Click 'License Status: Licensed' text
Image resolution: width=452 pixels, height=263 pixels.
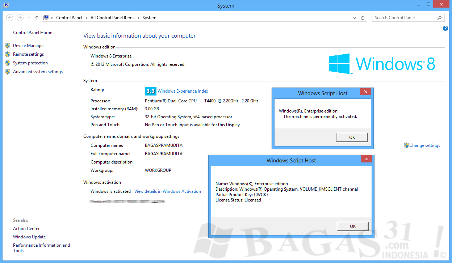pyautogui.click(x=238, y=200)
